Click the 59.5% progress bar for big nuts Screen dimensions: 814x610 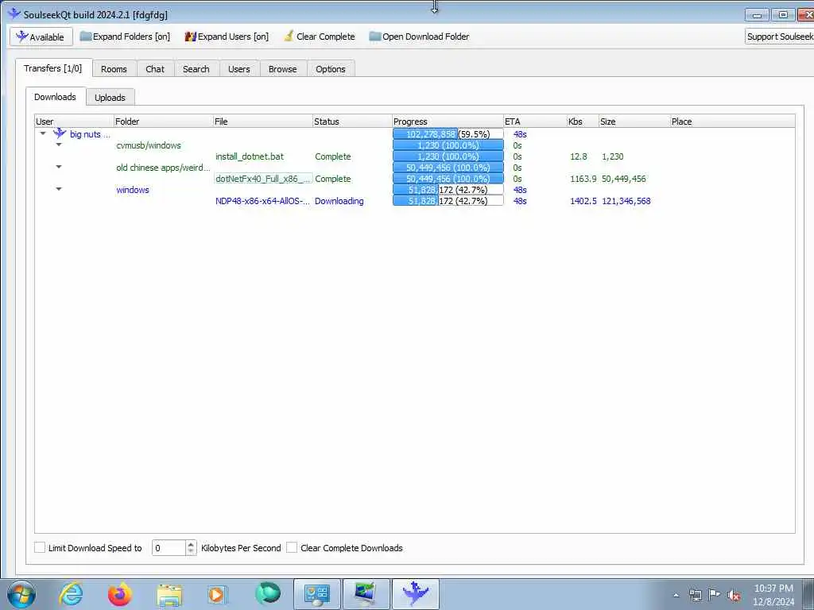click(x=448, y=134)
